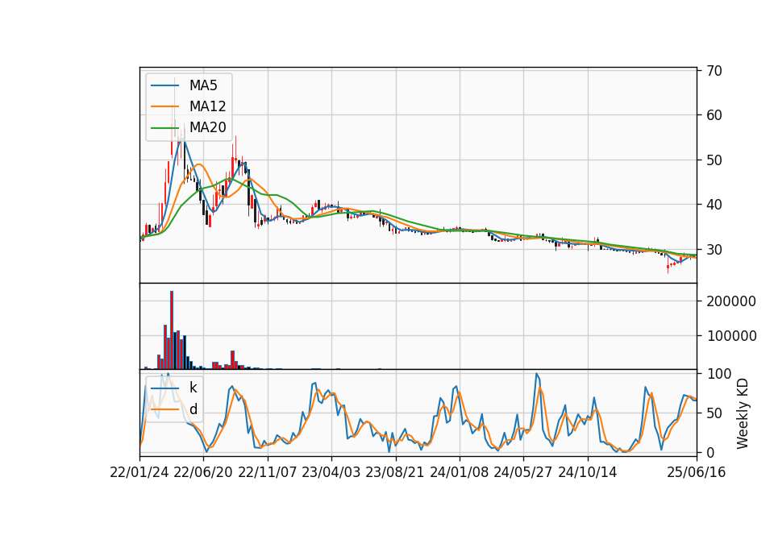Click the 24/05/27 date tick label
This screenshot has height=556, width=774.
point(523,473)
